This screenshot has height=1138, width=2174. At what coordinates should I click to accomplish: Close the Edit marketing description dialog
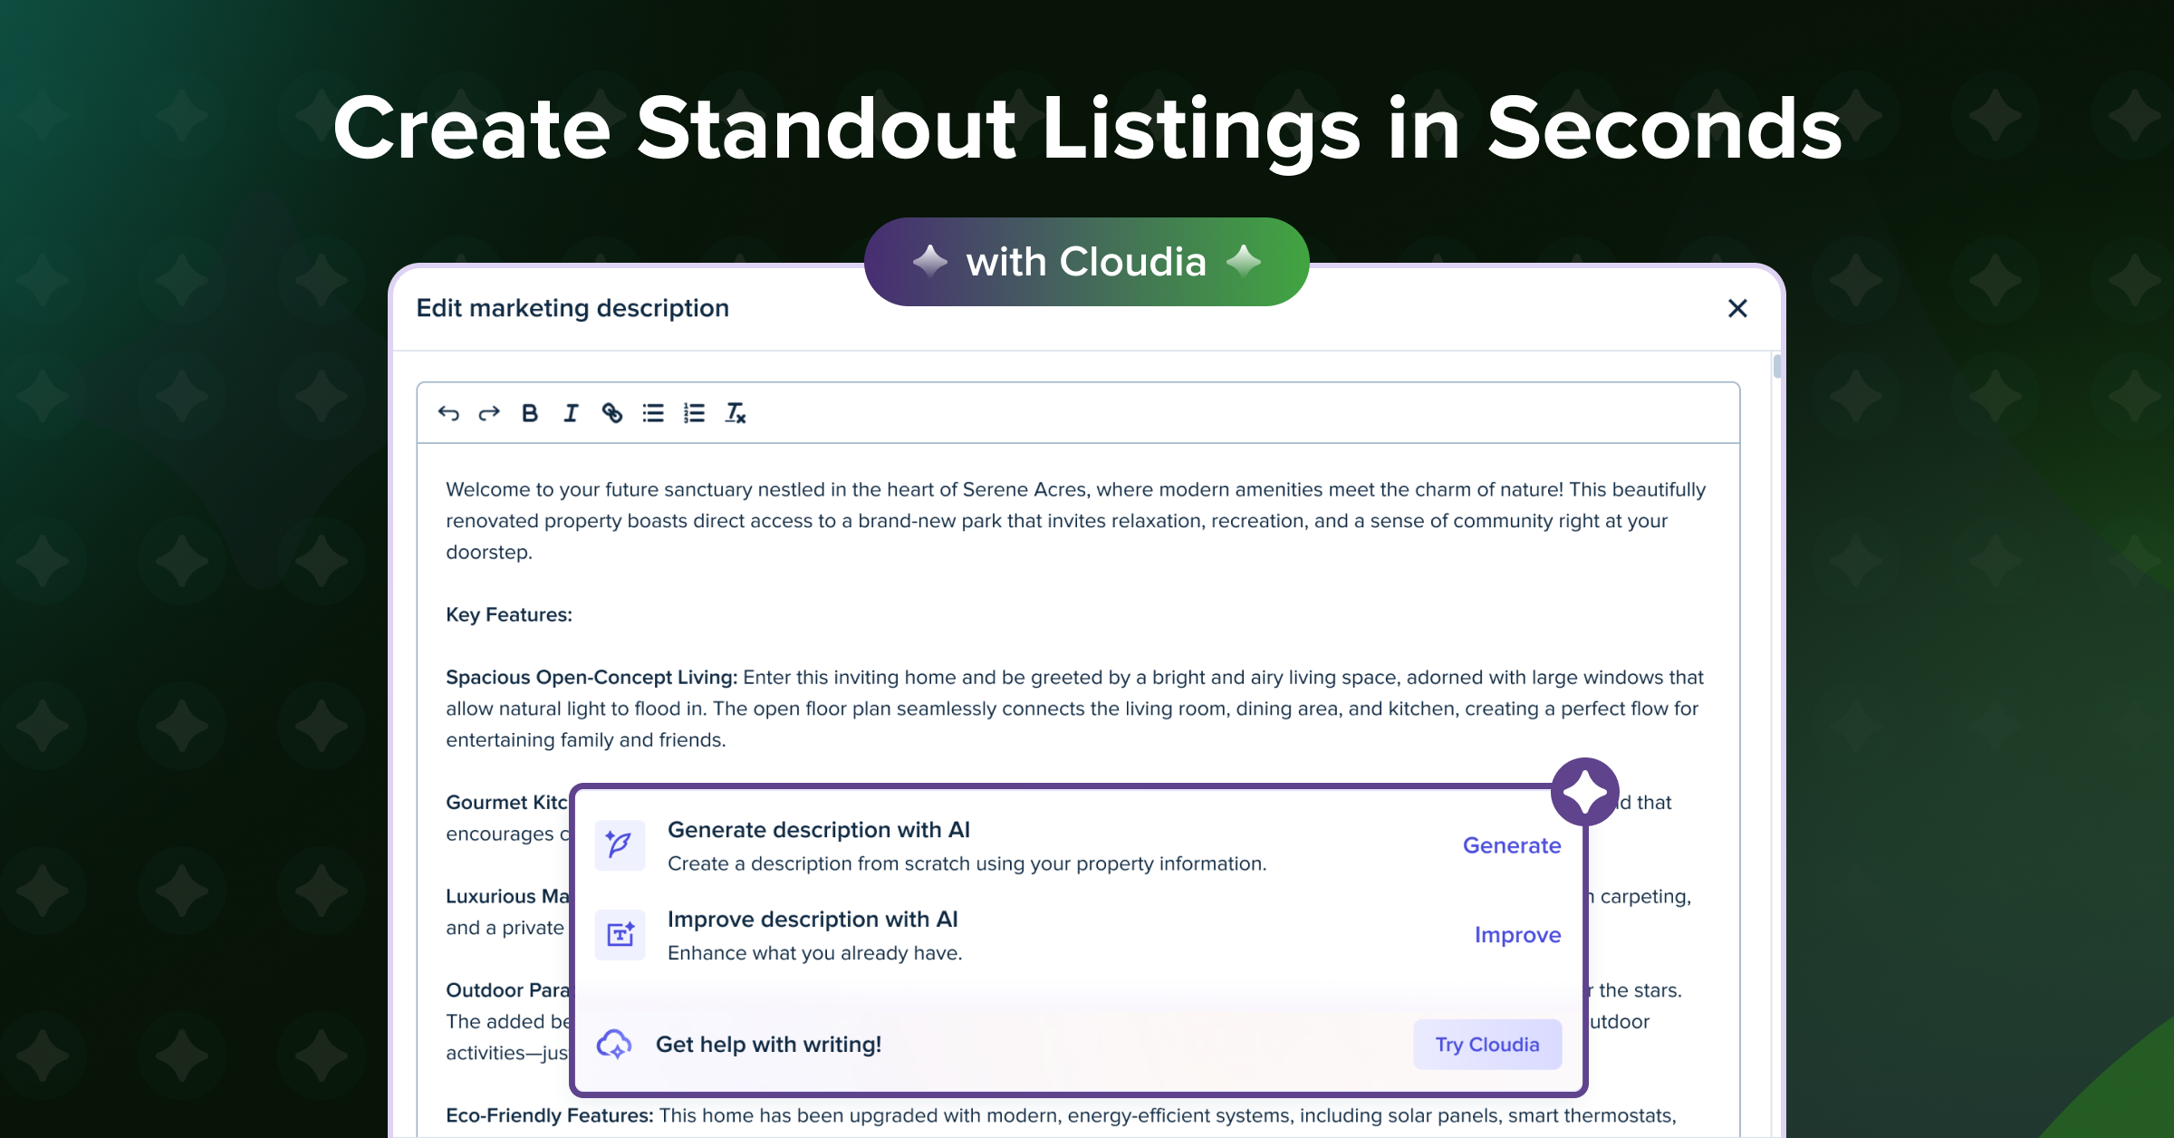tap(1737, 309)
